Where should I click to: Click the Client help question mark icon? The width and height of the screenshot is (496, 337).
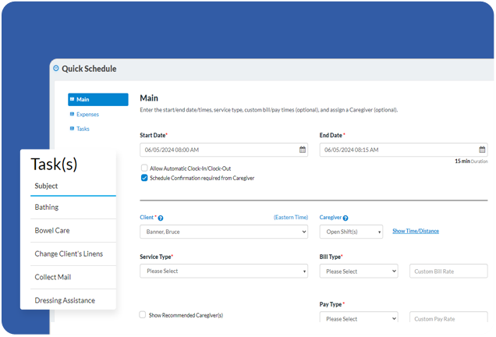click(161, 218)
